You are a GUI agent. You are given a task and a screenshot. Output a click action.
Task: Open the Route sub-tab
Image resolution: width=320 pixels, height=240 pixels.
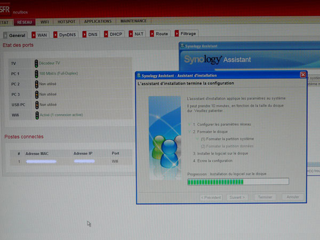point(159,34)
